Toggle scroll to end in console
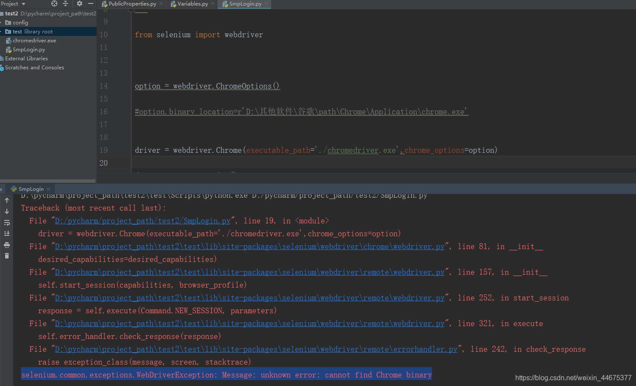The width and height of the screenshot is (636, 386). pyautogui.click(x=7, y=233)
